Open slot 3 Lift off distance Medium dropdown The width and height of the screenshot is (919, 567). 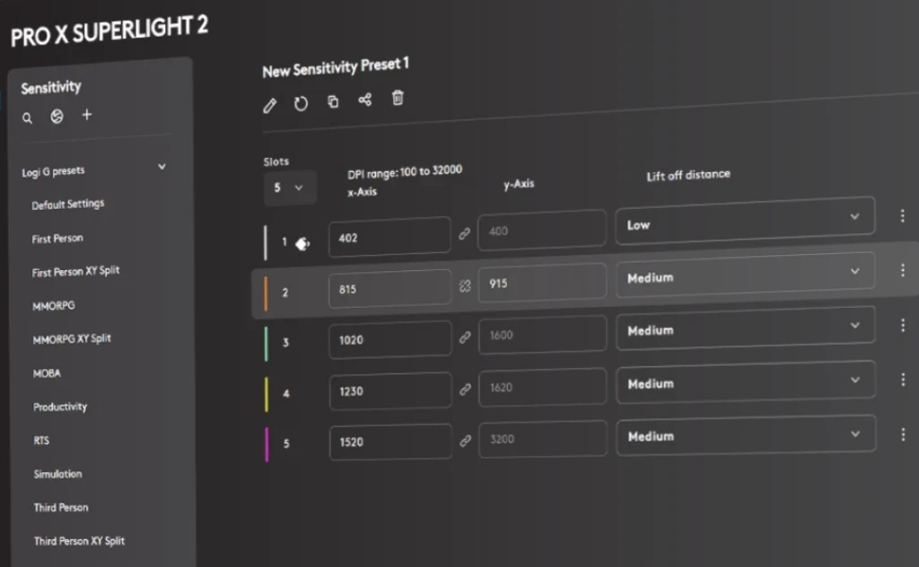pos(746,328)
